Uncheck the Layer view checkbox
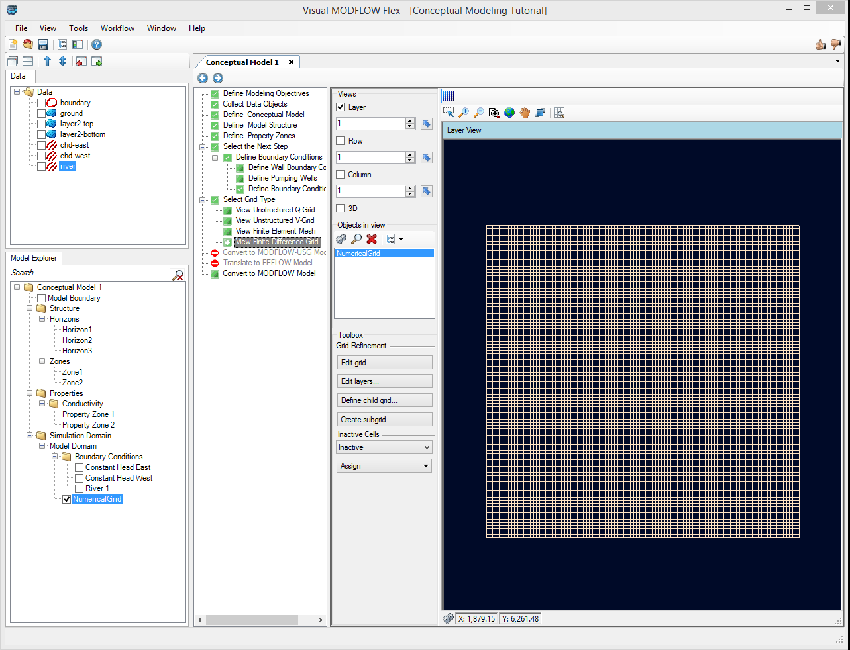The height and width of the screenshot is (650, 850). point(340,107)
